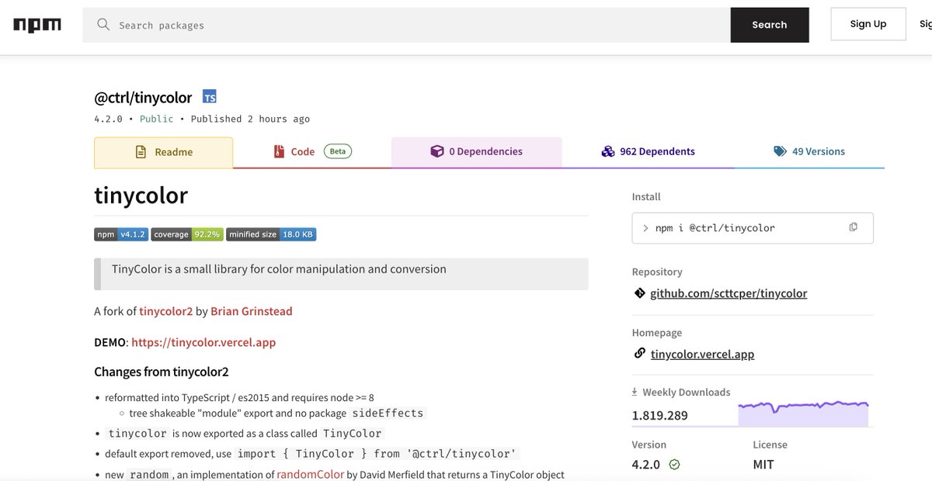Screen dimensions: 932x481
Task: Open the tinycolor2 link
Action: click(165, 311)
